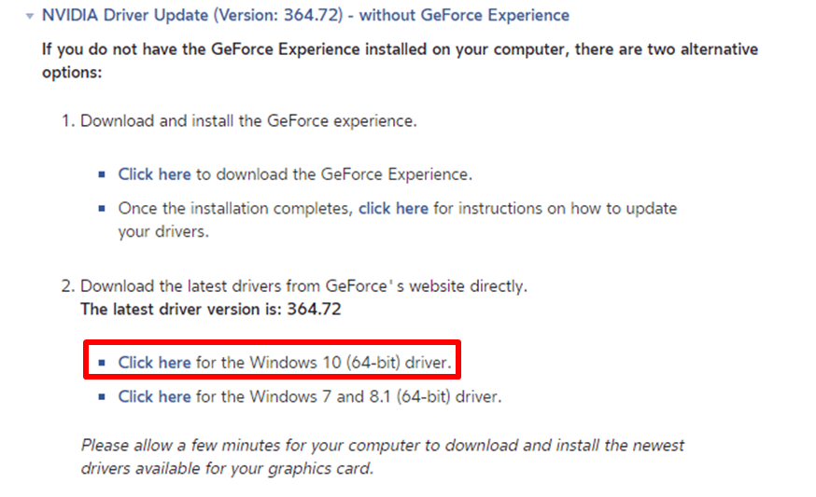Click here link for Windows 7 and 8.1 driver

point(154,396)
